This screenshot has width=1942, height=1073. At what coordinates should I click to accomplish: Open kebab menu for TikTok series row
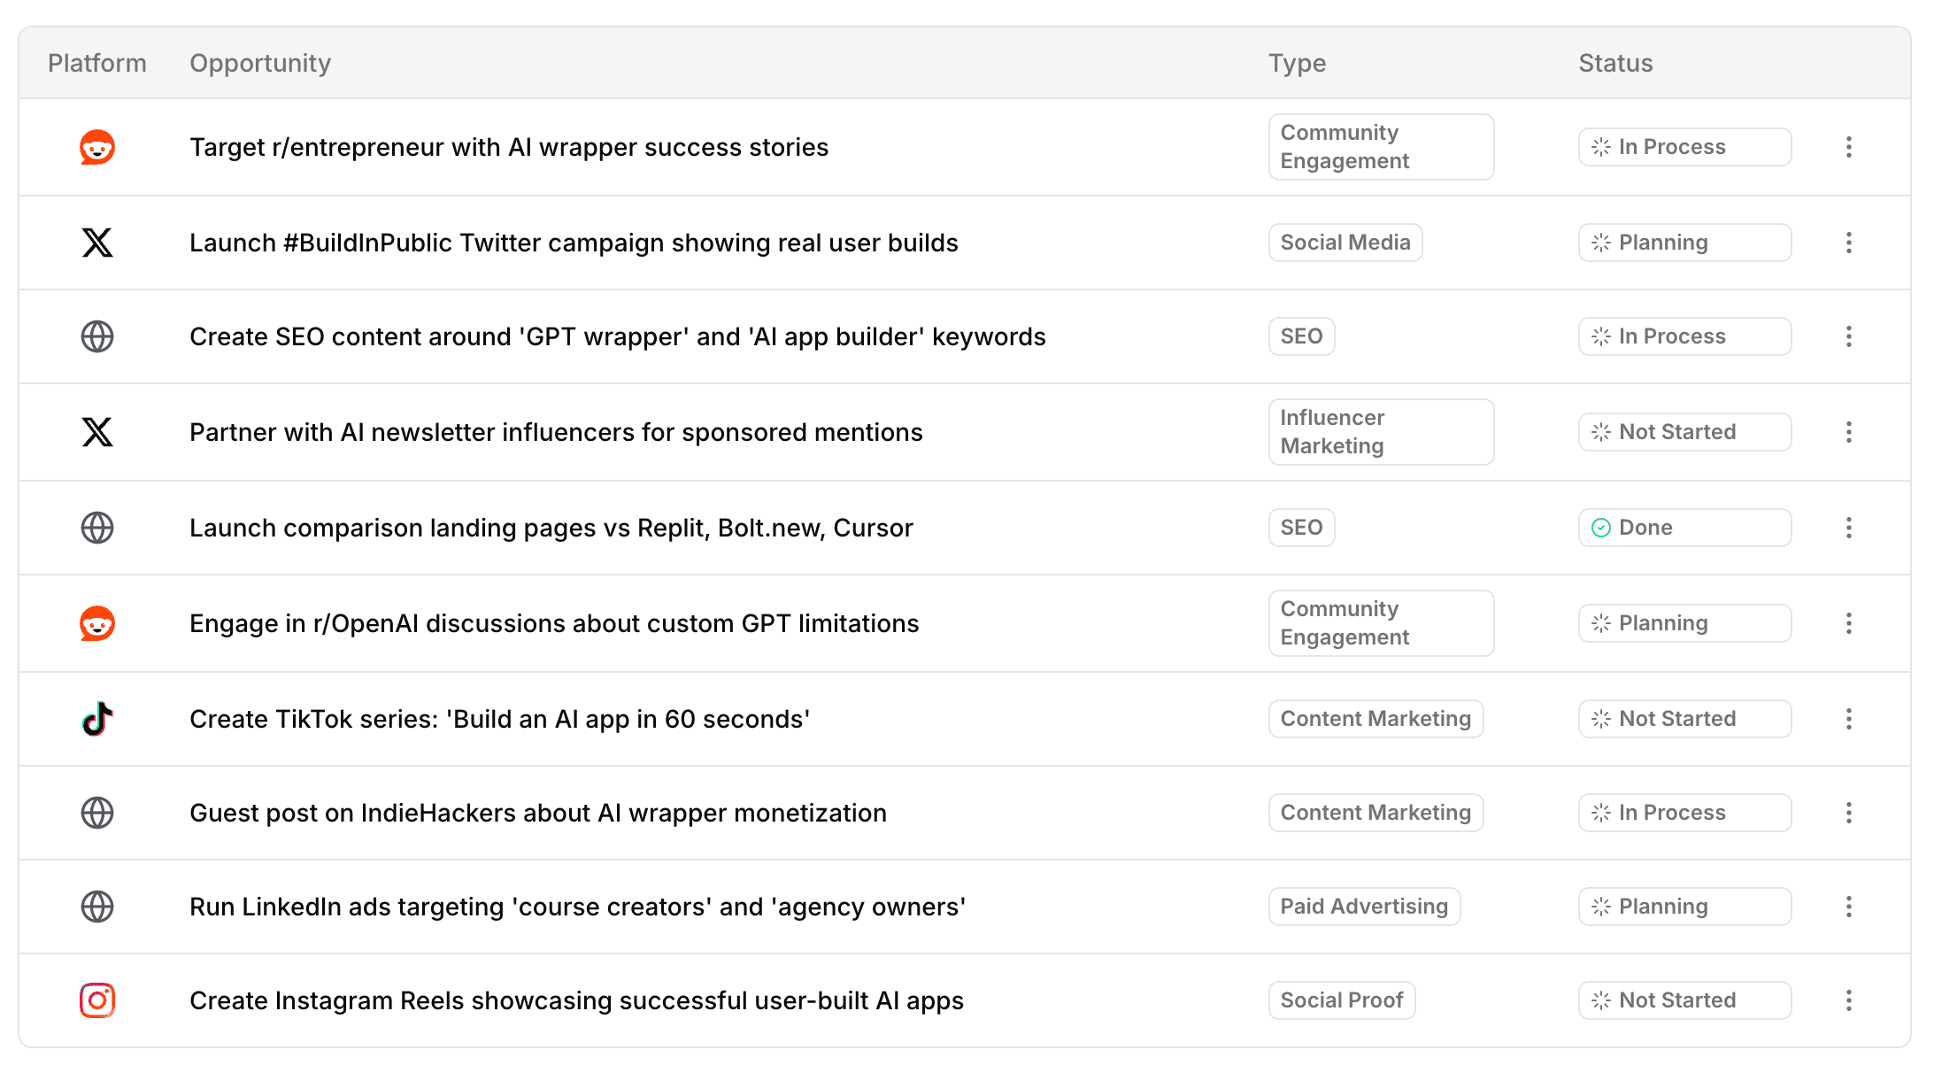pyautogui.click(x=1848, y=719)
